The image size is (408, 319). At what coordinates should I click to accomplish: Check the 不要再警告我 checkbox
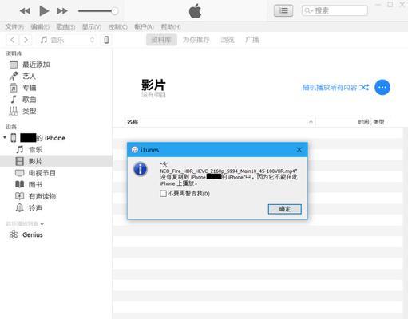[163, 194]
